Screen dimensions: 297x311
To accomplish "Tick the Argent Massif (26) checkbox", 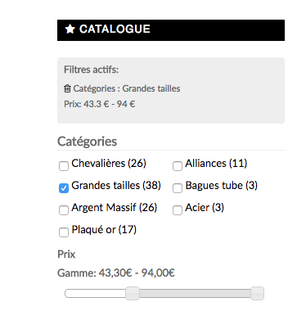I will tap(64, 210).
